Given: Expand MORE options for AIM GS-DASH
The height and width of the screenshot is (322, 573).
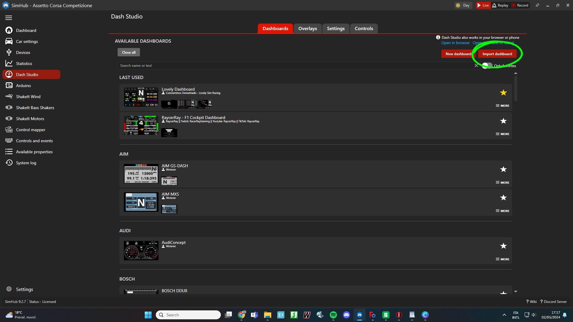Looking at the screenshot, I should (503, 182).
